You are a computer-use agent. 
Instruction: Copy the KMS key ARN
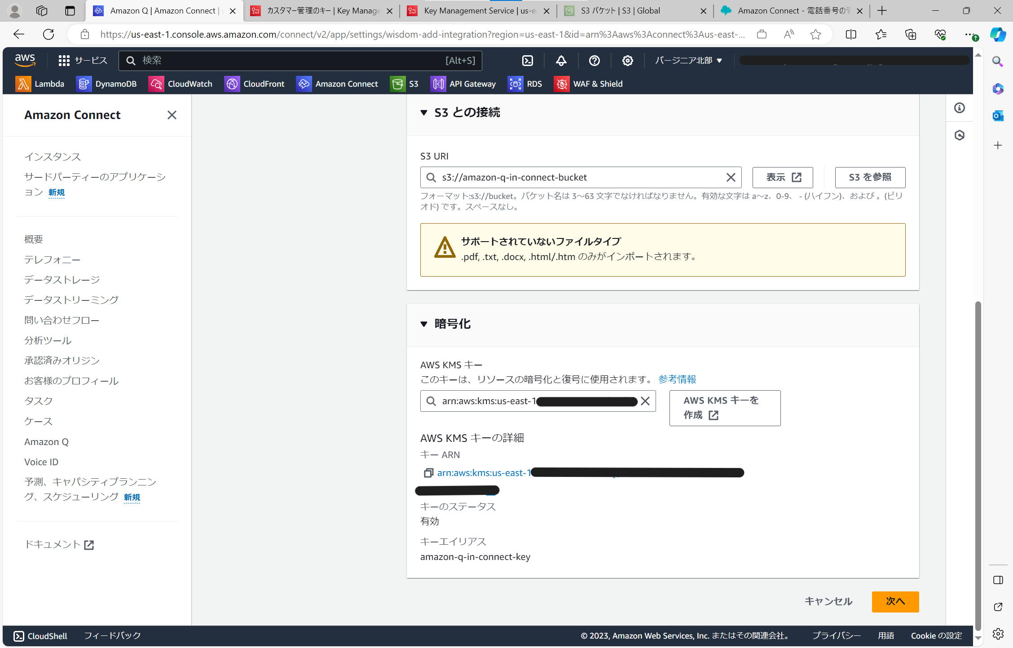coord(428,472)
